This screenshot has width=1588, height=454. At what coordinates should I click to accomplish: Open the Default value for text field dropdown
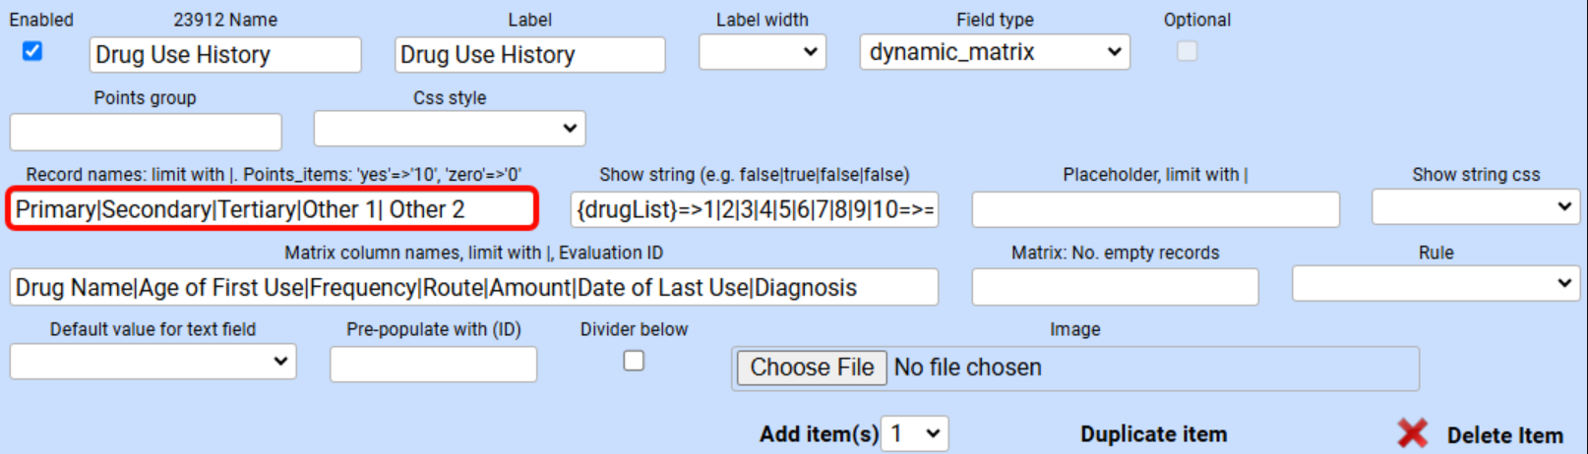pos(153,362)
